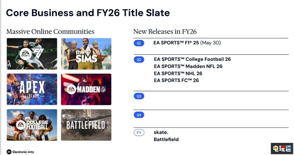294x155 pixels.
Task: Click the FY outlined badge
Action: (139, 133)
